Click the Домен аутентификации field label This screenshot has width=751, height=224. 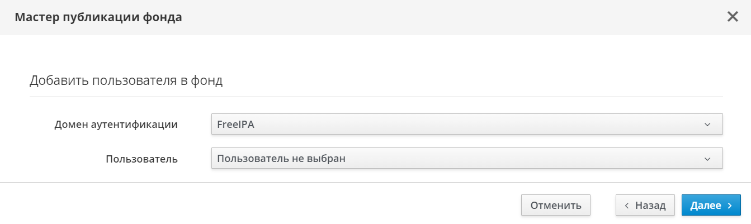coord(116,125)
